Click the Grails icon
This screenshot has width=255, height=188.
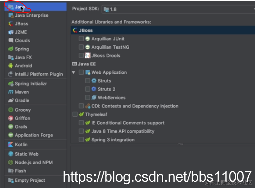tap(11, 127)
